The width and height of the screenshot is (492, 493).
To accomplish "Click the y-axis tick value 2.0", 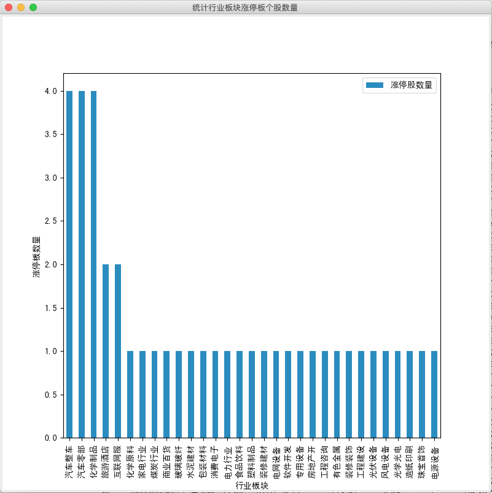I will coord(51,264).
